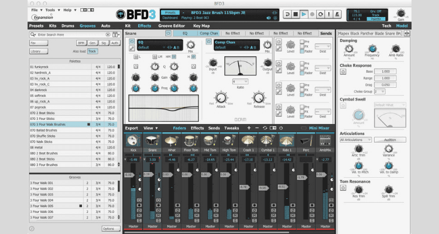This screenshot has width=439, height=234.
Task: Adjust the Ride 1 fader handle
Action: pos(282,187)
